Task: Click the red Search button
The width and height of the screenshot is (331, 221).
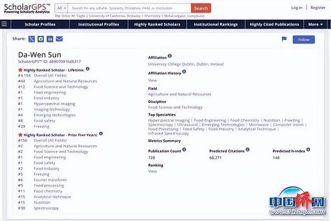Action: (x=201, y=8)
